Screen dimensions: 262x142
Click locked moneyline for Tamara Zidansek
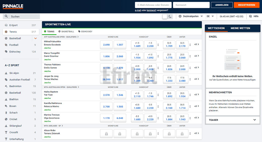[120, 134]
